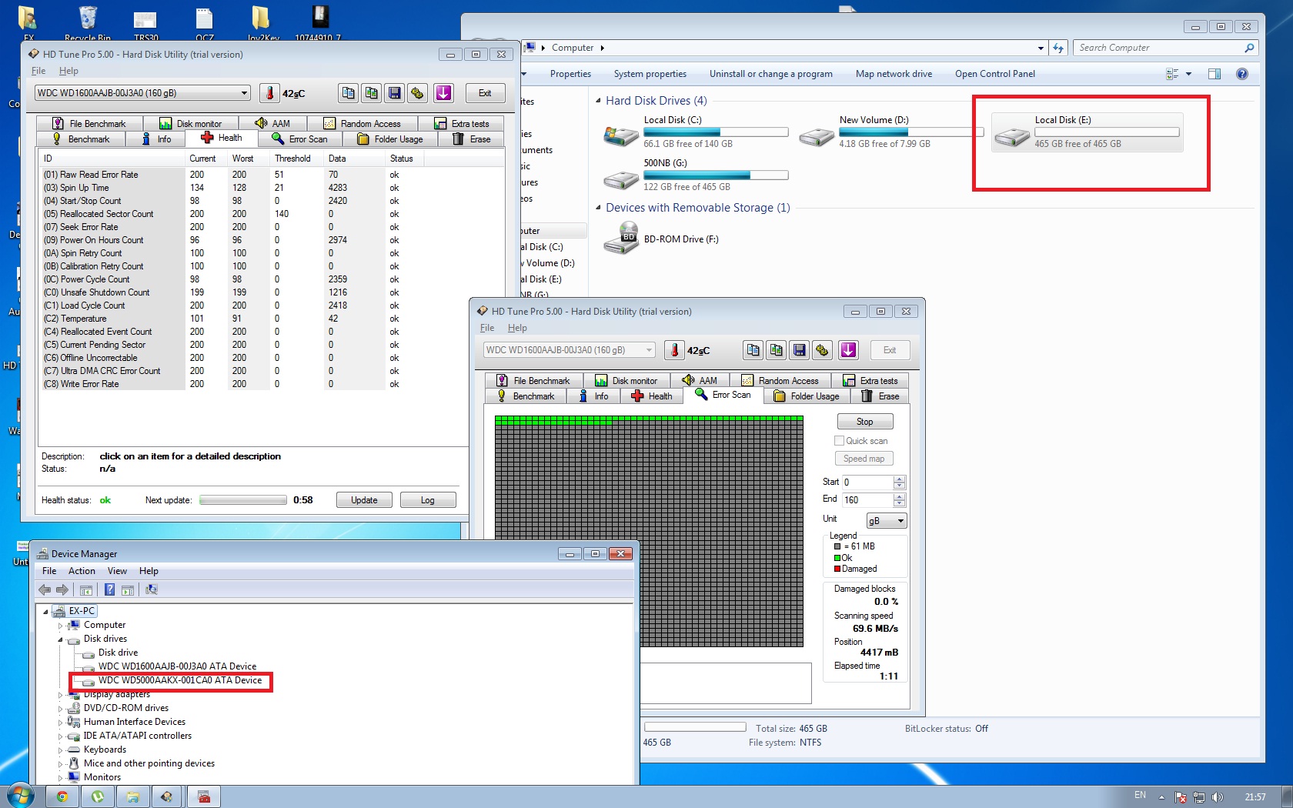Click the Explorer help question mark icon
1293x808 pixels.
coord(1241,74)
